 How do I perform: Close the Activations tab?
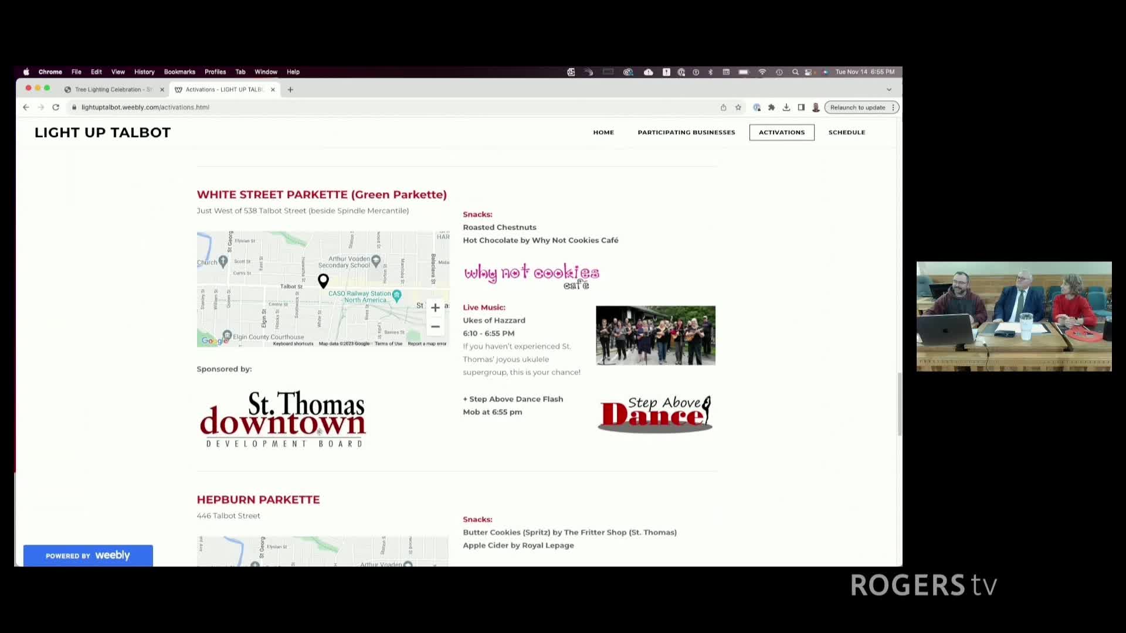[x=273, y=90]
